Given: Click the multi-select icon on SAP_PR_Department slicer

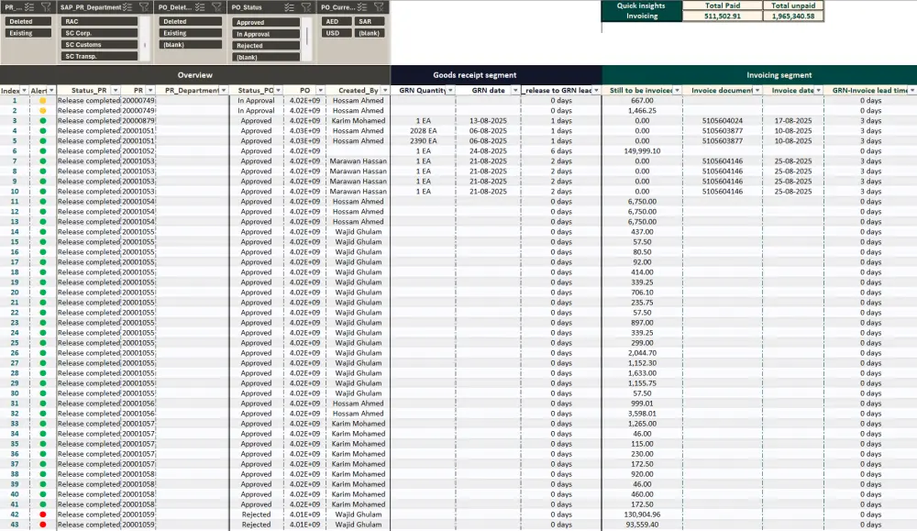Looking at the screenshot, I should click(126, 7).
